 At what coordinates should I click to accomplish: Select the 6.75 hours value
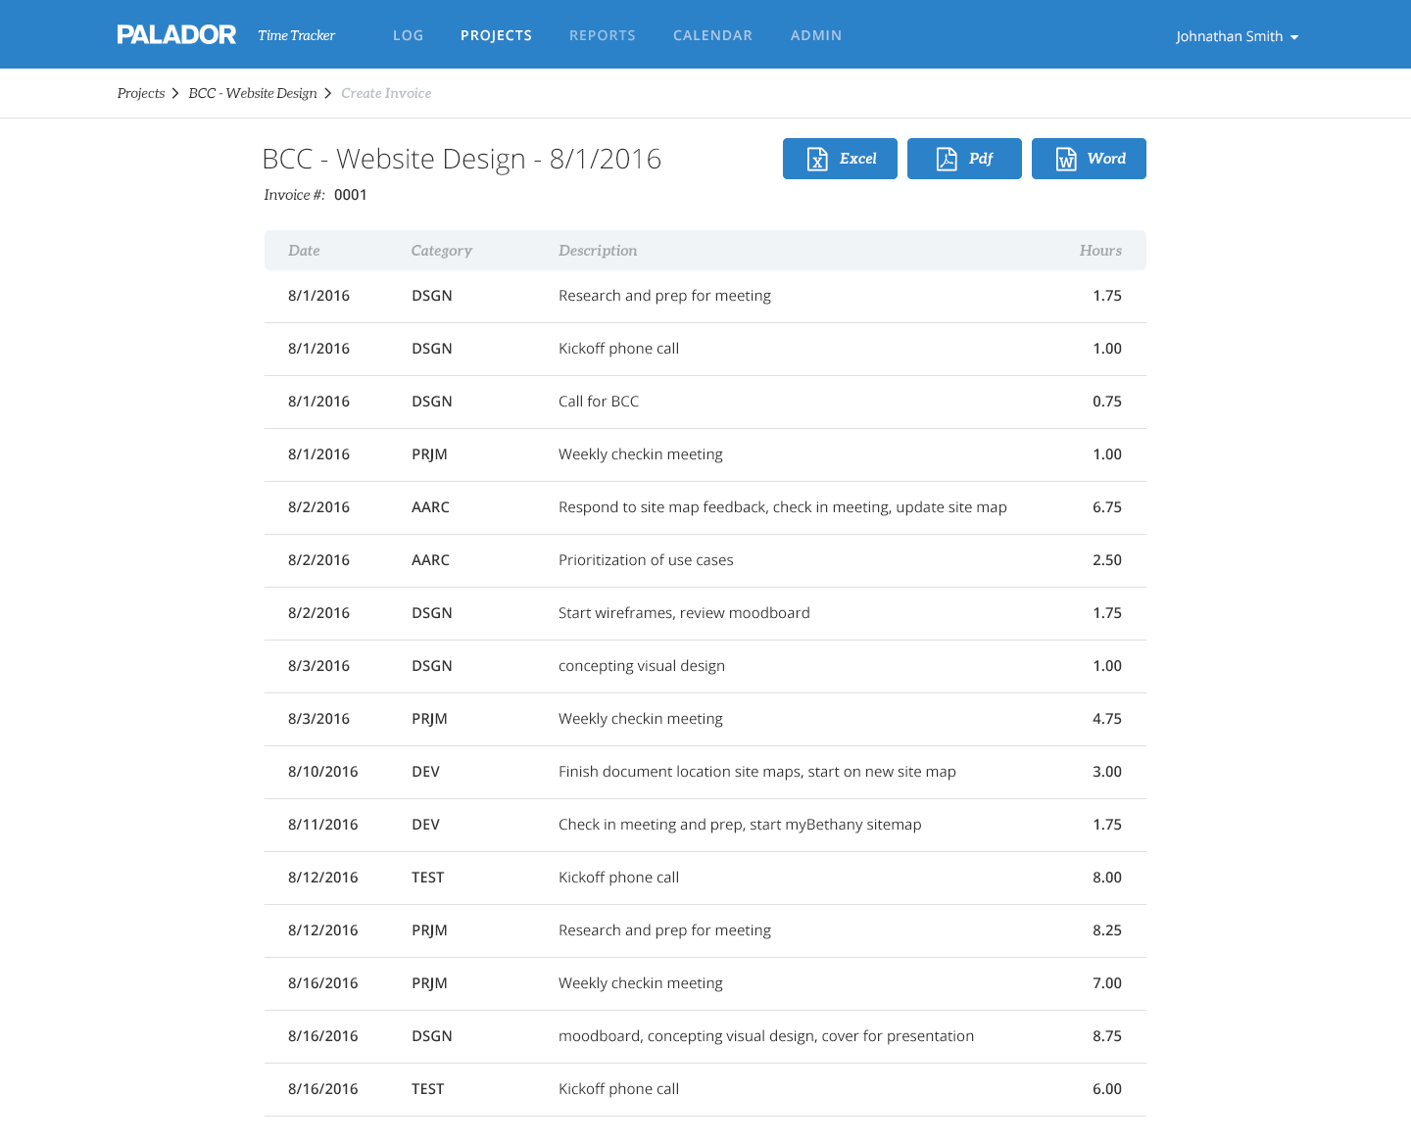tap(1107, 507)
